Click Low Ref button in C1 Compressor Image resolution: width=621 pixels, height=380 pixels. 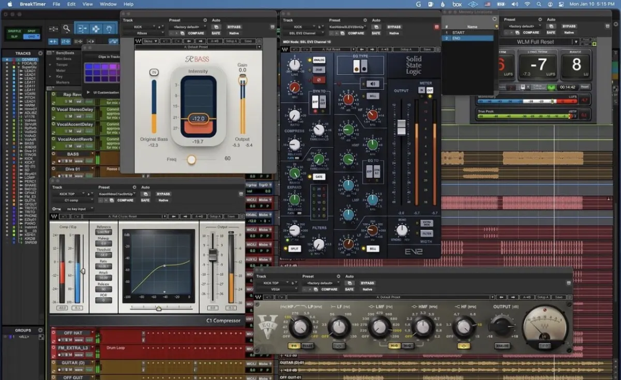[103, 232]
